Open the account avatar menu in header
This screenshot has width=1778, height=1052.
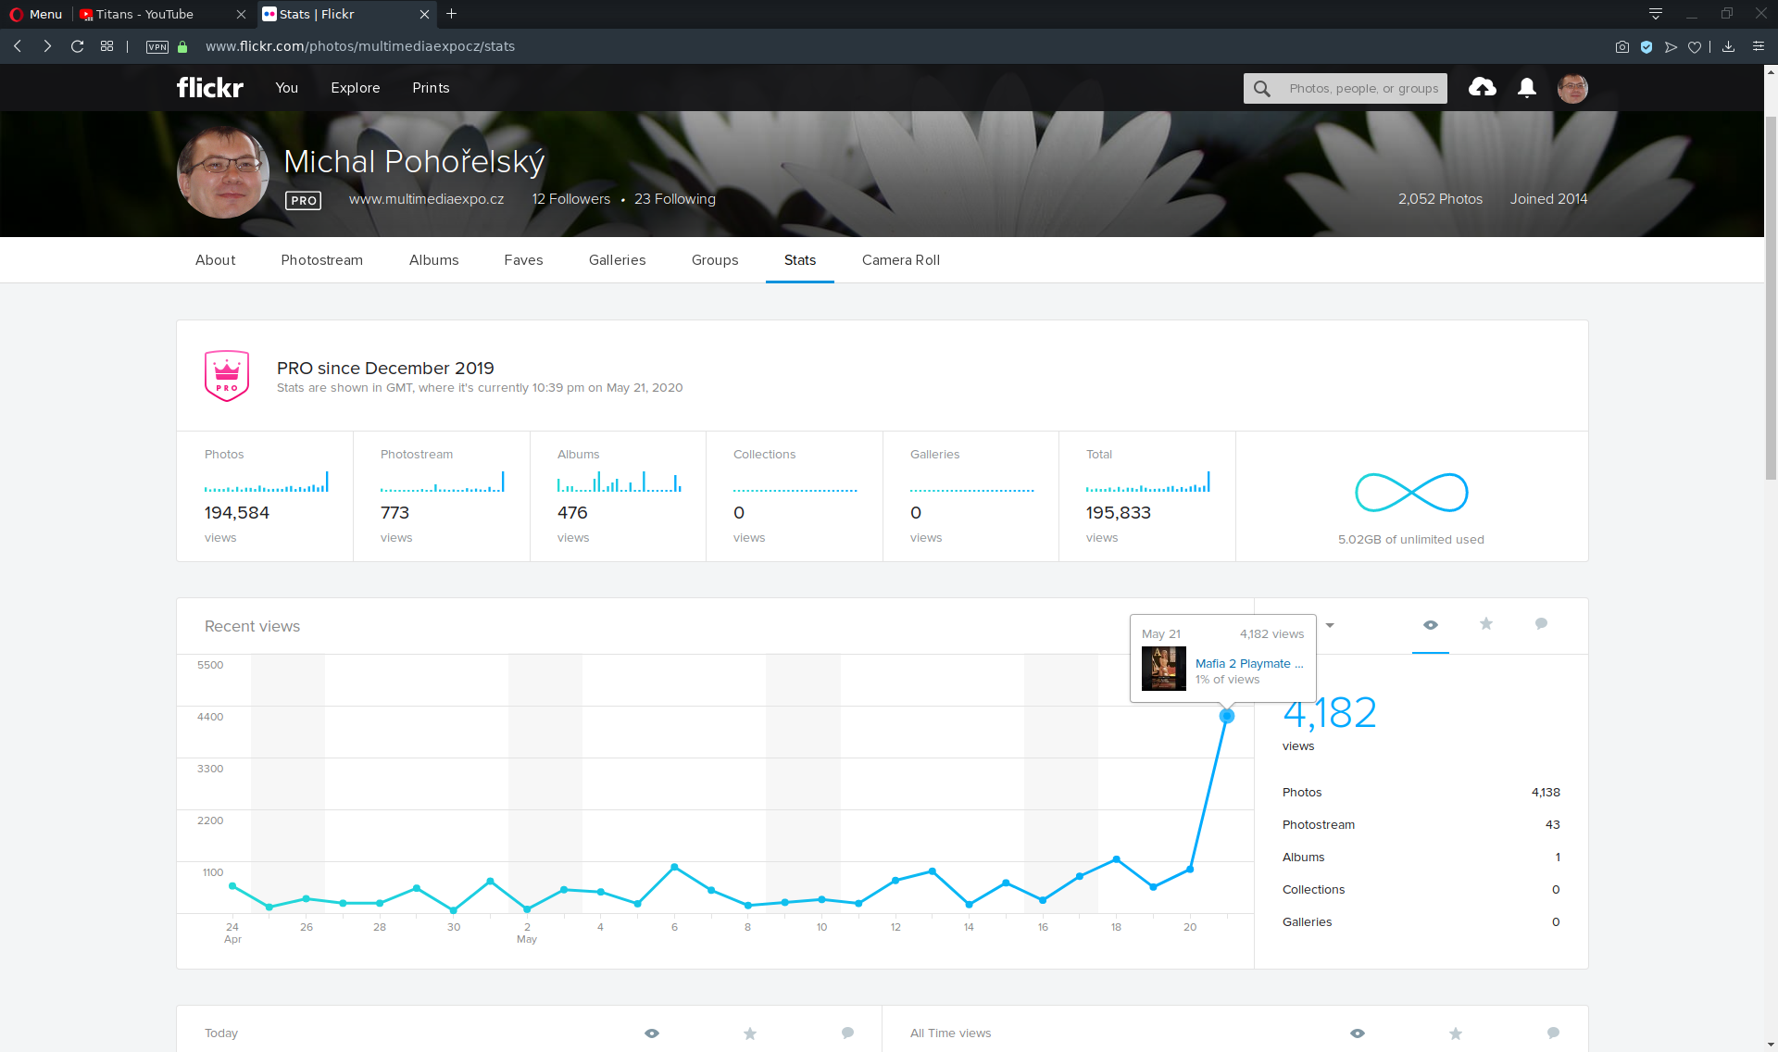[1572, 88]
